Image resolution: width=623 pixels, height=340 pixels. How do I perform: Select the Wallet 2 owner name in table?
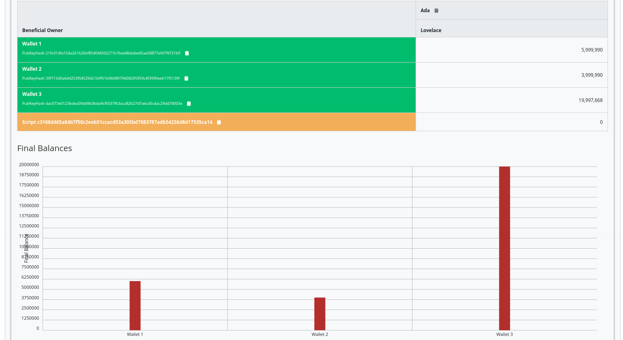[x=32, y=69]
